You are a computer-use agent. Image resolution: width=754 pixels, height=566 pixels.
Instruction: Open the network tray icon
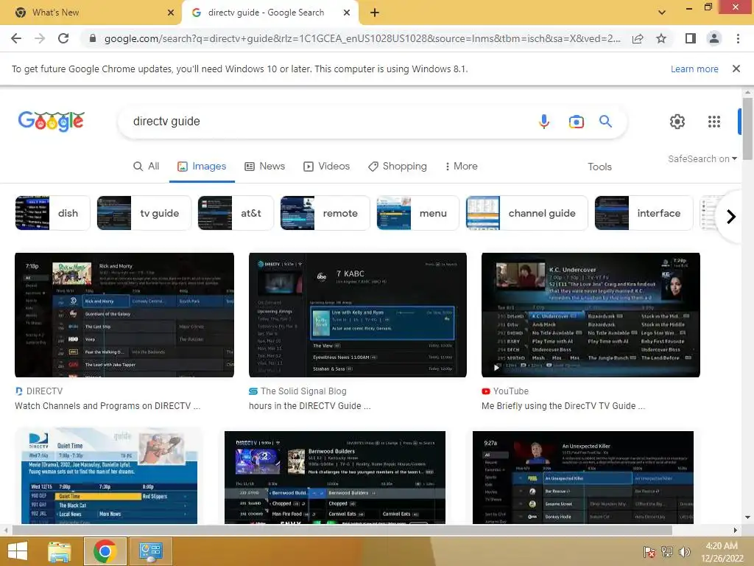click(667, 552)
